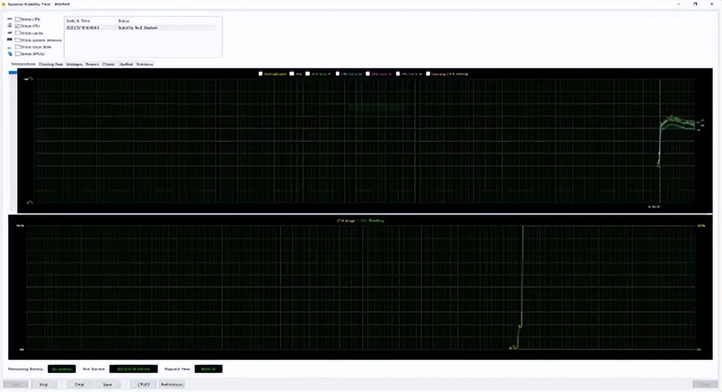Click the disk icon beside Stress local disks

[10, 47]
